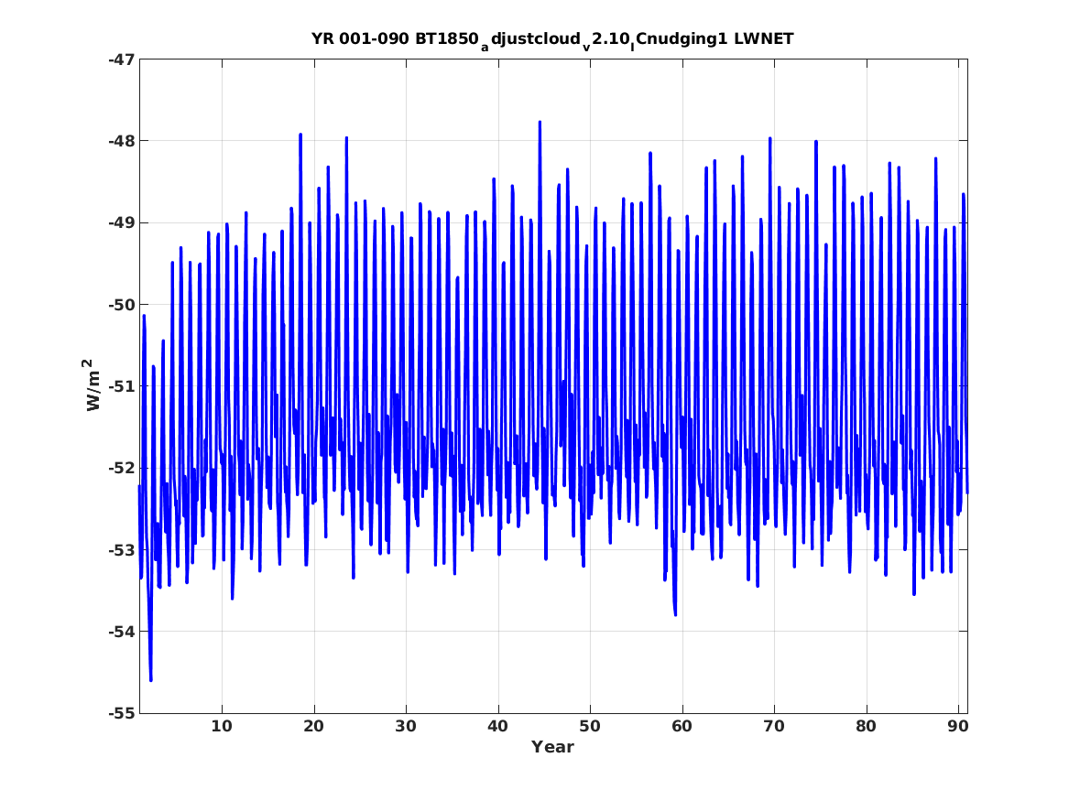The image size is (1069, 801).
Task: Click the y-axis tick label '-53'
Action: (x=122, y=549)
